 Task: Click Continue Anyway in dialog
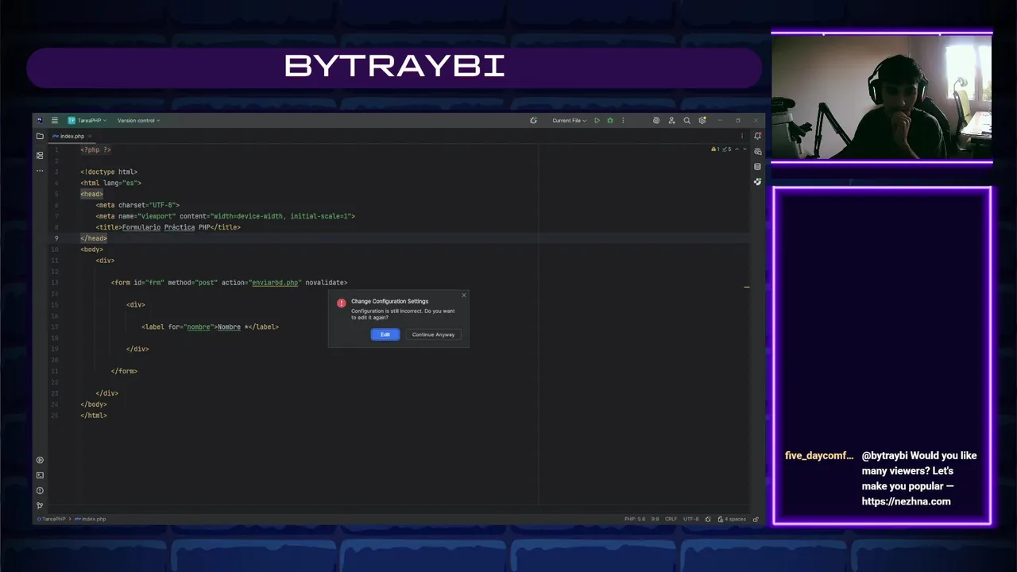click(x=433, y=334)
